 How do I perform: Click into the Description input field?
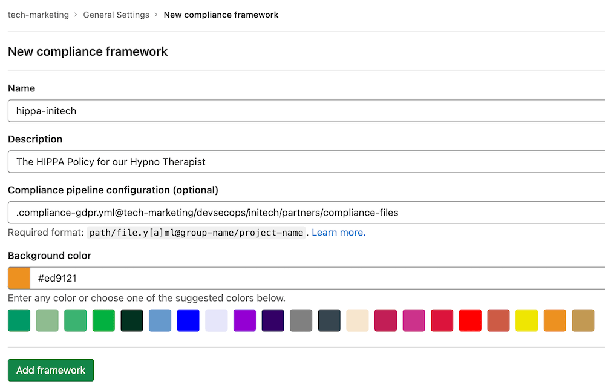tap(306, 162)
